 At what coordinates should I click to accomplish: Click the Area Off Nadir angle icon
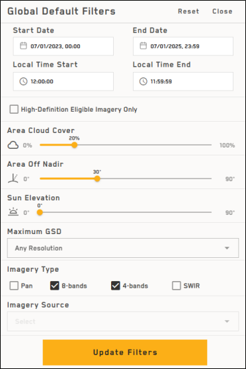pyautogui.click(x=13, y=179)
